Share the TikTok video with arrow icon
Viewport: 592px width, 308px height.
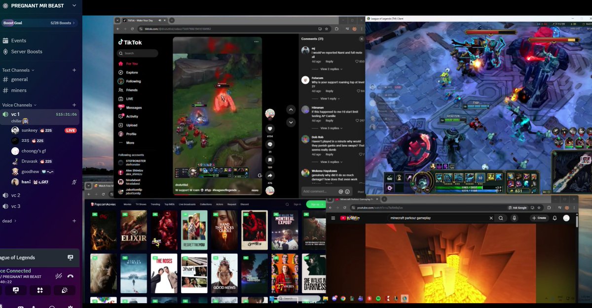[270, 175]
